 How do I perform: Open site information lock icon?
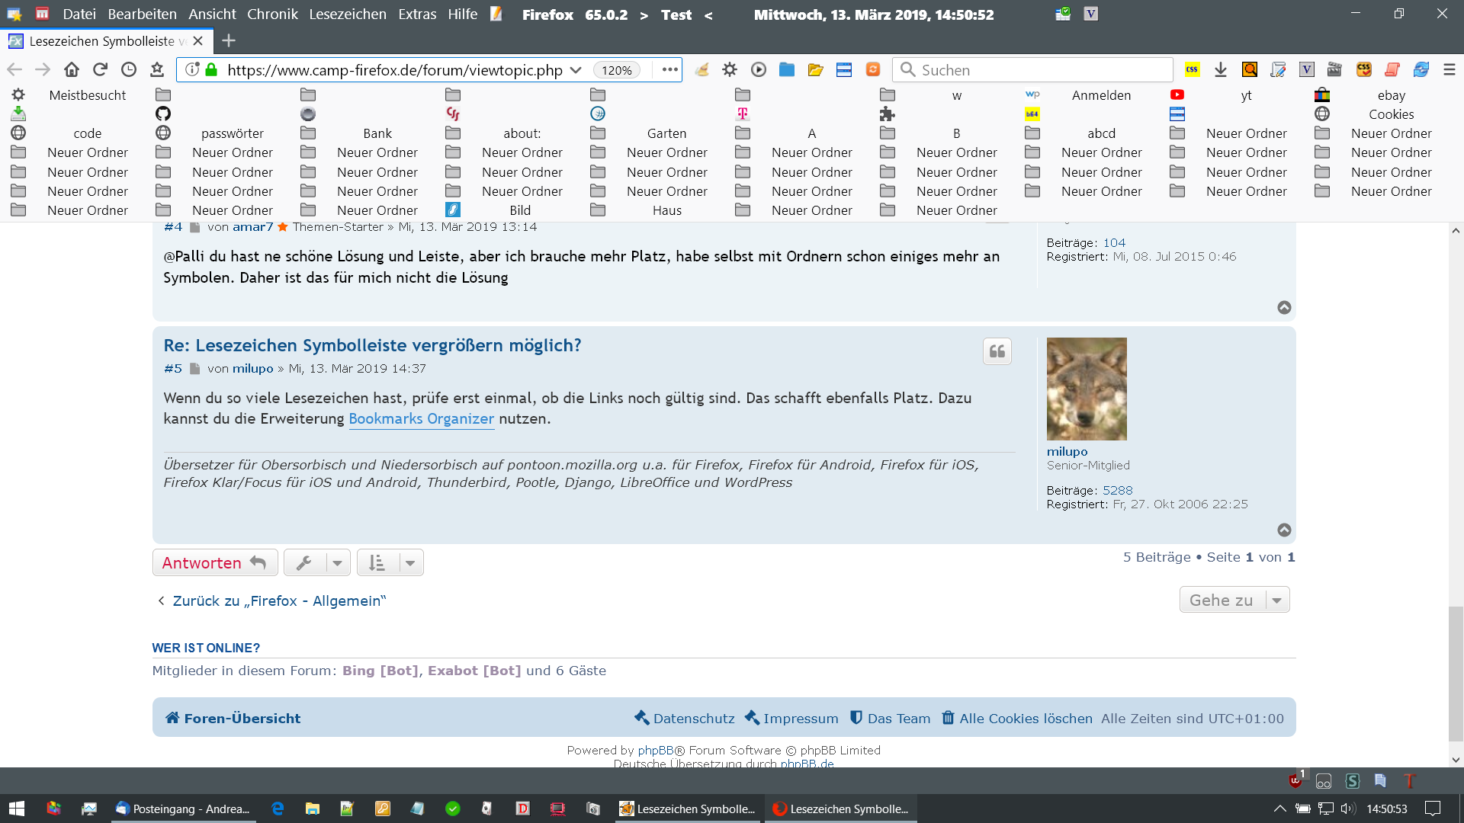(x=212, y=70)
